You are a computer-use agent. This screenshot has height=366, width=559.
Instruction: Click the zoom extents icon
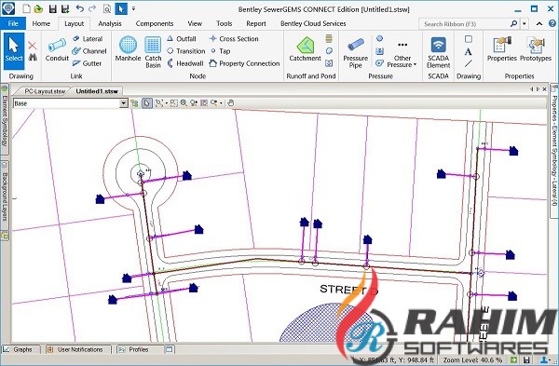pyautogui.click(x=159, y=103)
